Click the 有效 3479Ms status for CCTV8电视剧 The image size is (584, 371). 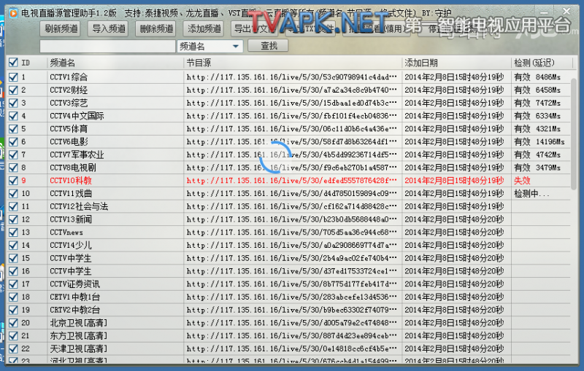537,168
